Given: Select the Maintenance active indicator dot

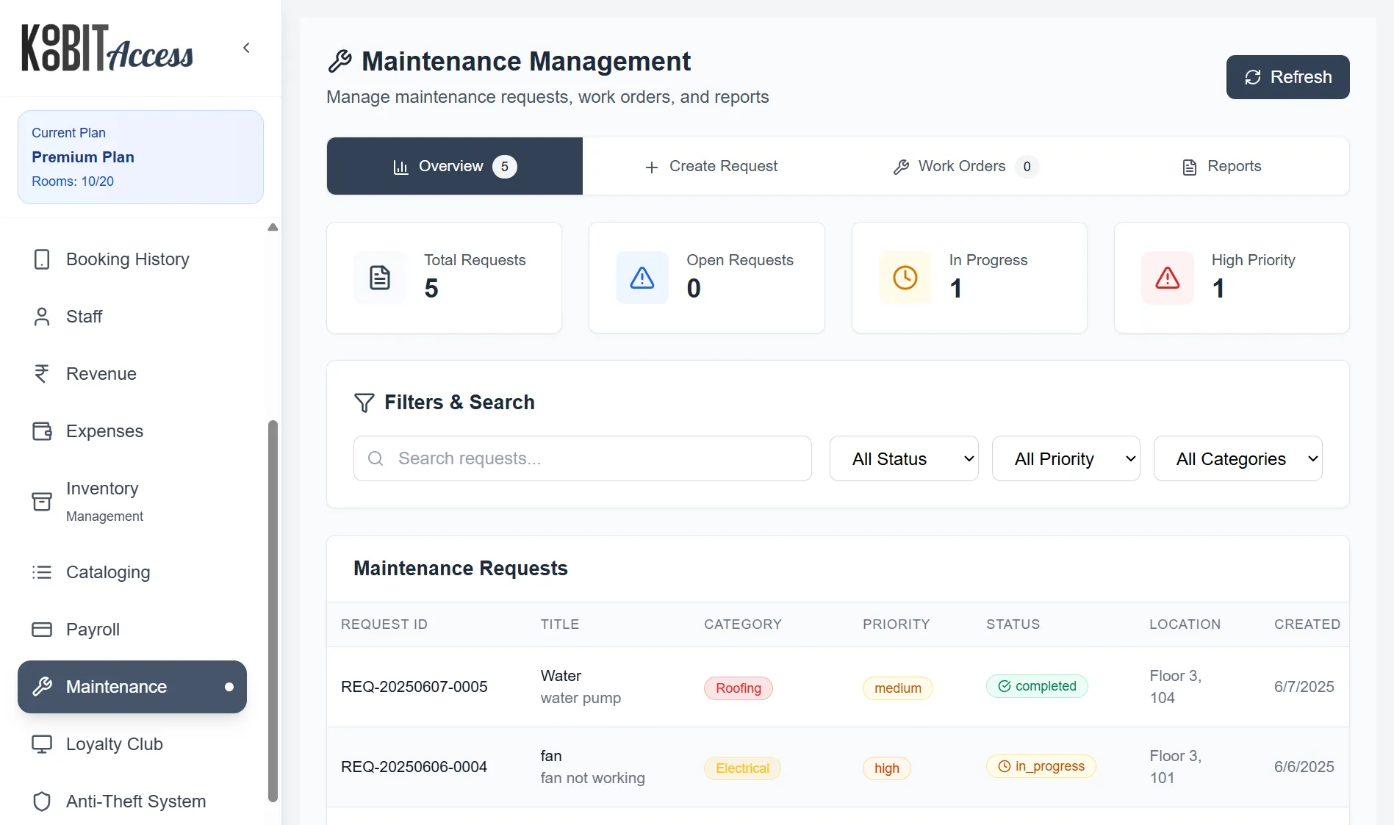Looking at the screenshot, I should [x=230, y=687].
